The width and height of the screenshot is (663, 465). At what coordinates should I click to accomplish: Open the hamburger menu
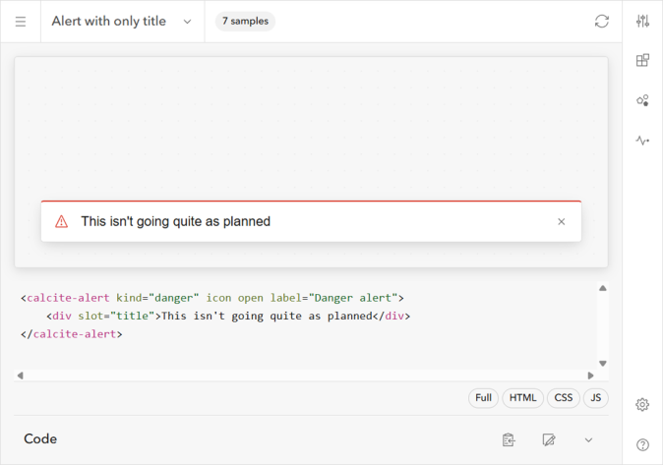[21, 22]
